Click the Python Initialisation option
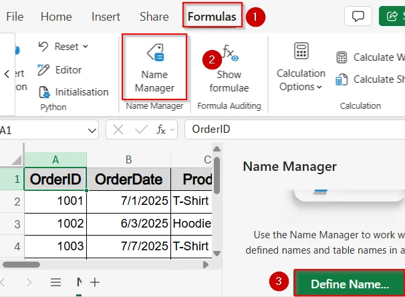The width and height of the screenshot is (405, 297). [74, 92]
